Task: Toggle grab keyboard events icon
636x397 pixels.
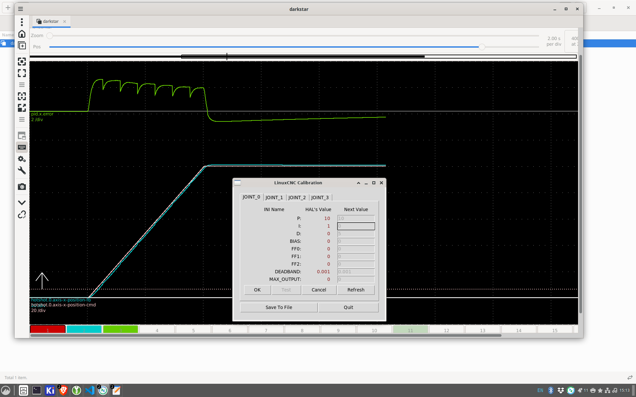Action: (22, 147)
